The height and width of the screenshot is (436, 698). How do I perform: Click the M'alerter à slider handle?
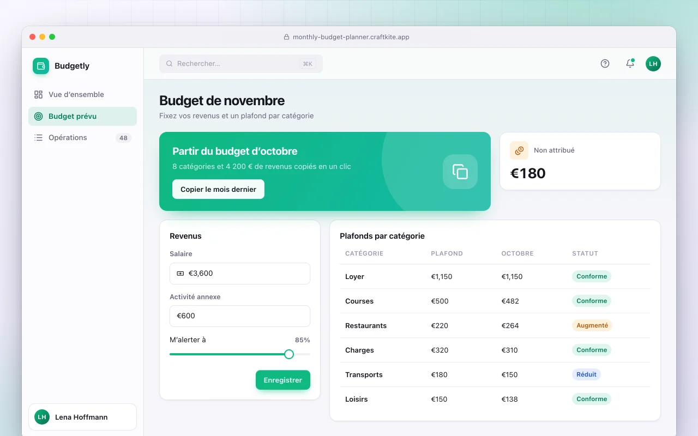pos(289,354)
